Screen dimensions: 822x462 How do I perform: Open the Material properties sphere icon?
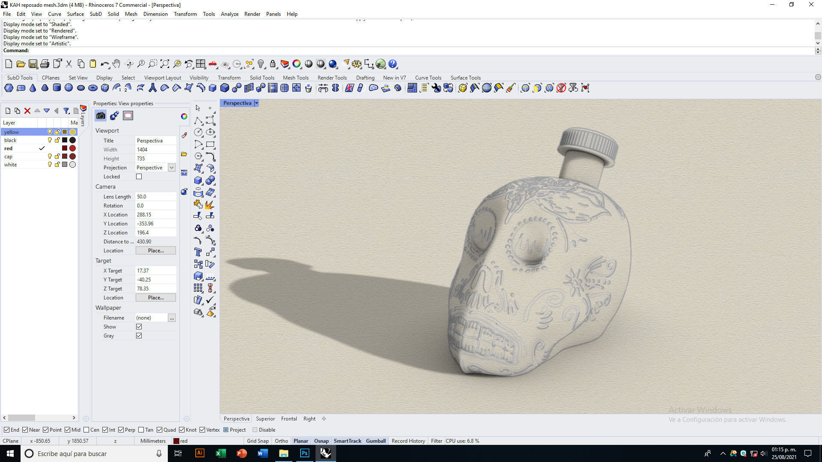tap(114, 115)
